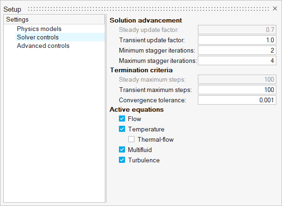Viewport: 282px width, 206px height.
Task: Open Solver controls settings
Action: click(x=38, y=37)
